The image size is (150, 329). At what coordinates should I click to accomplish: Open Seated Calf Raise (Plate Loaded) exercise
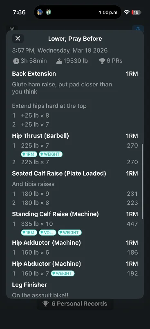[59, 173]
